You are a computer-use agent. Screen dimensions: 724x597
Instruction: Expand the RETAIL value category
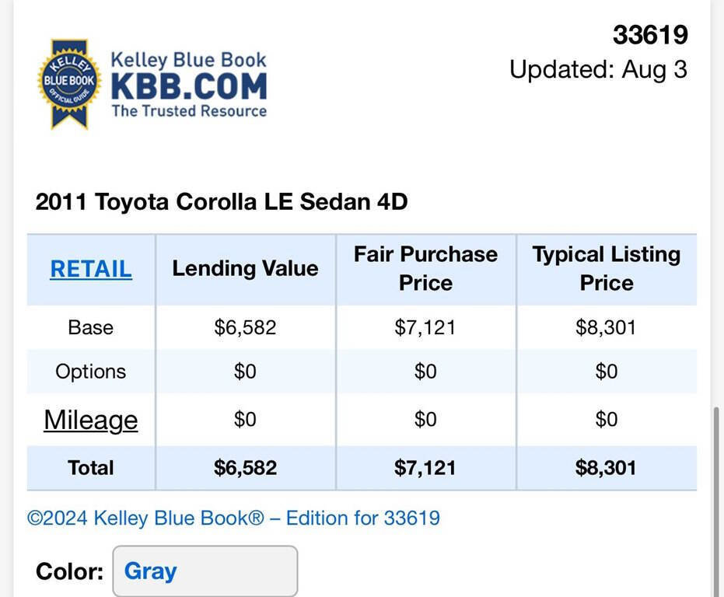[x=90, y=268]
